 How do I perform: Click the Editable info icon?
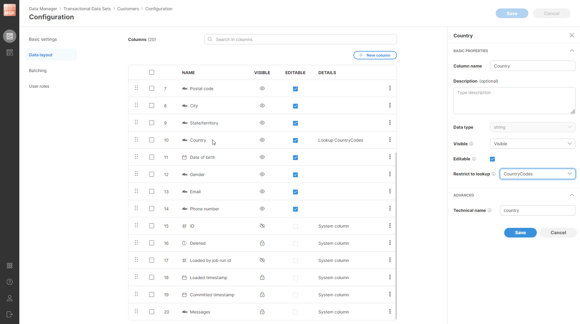[x=474, y=159]
